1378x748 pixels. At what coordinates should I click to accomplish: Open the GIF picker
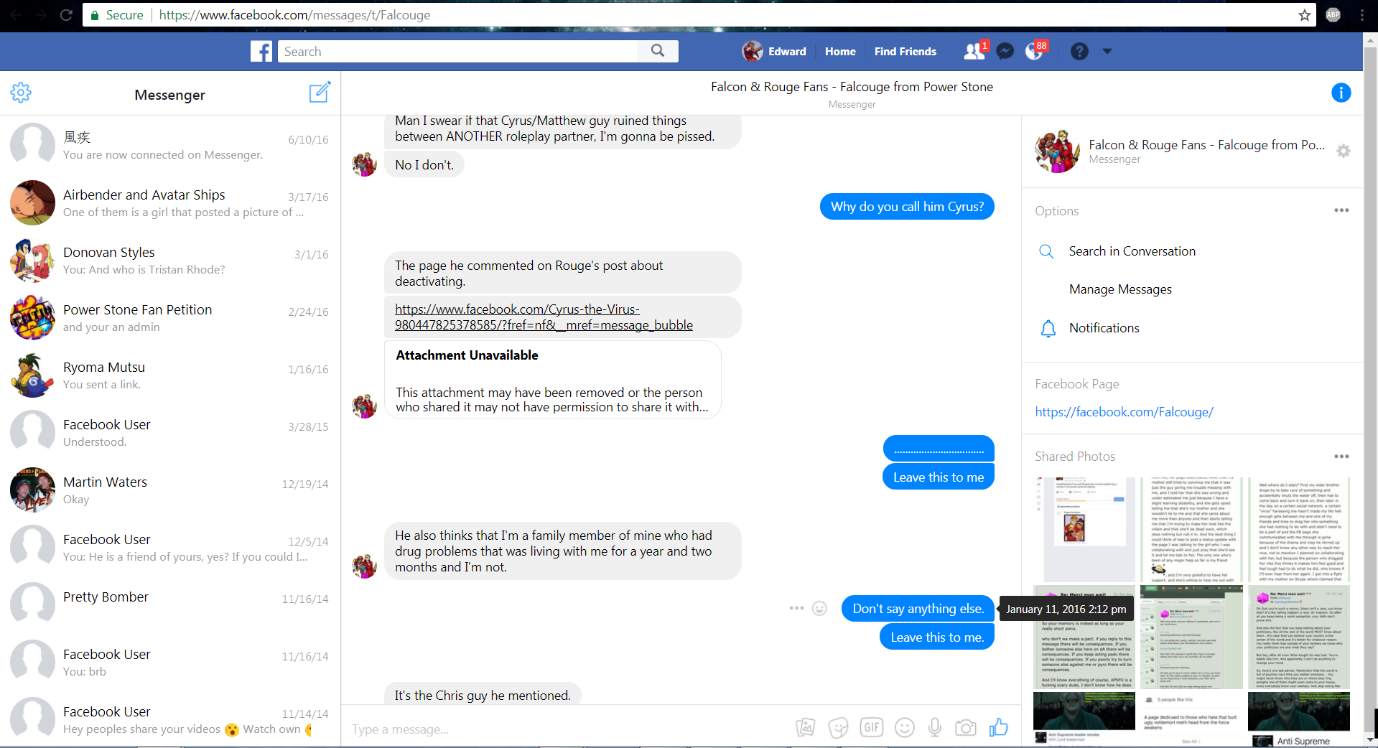[871, 728]
